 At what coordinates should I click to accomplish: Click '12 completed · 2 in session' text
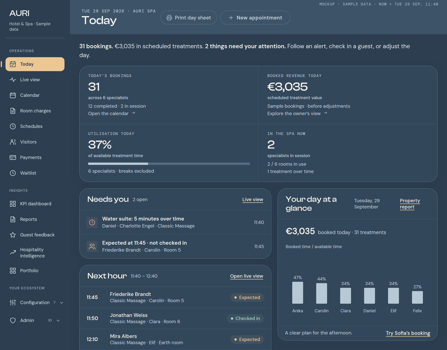(x=117, y=106)
